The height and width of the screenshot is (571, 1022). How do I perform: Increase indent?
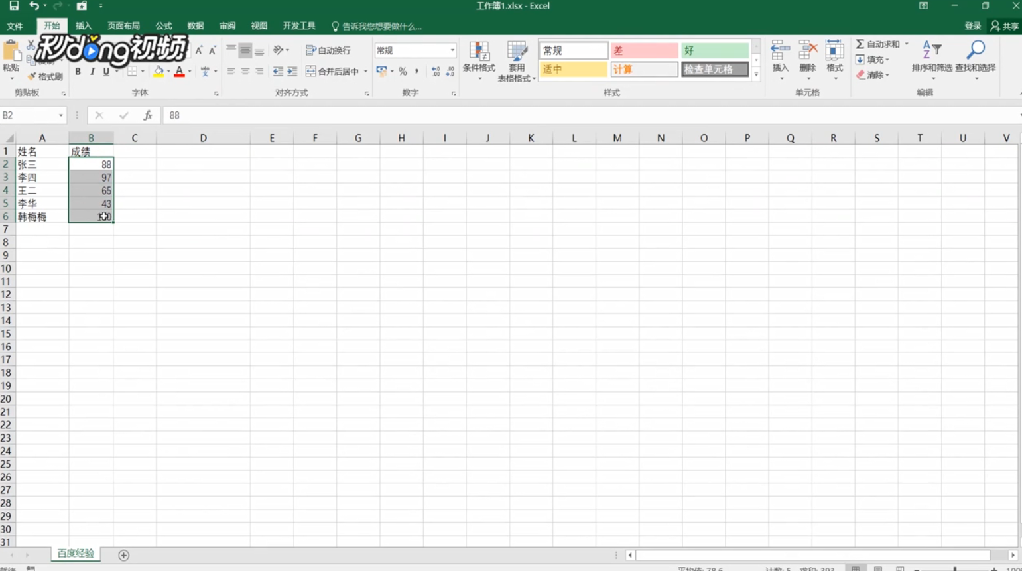click(x=292, y=72)
